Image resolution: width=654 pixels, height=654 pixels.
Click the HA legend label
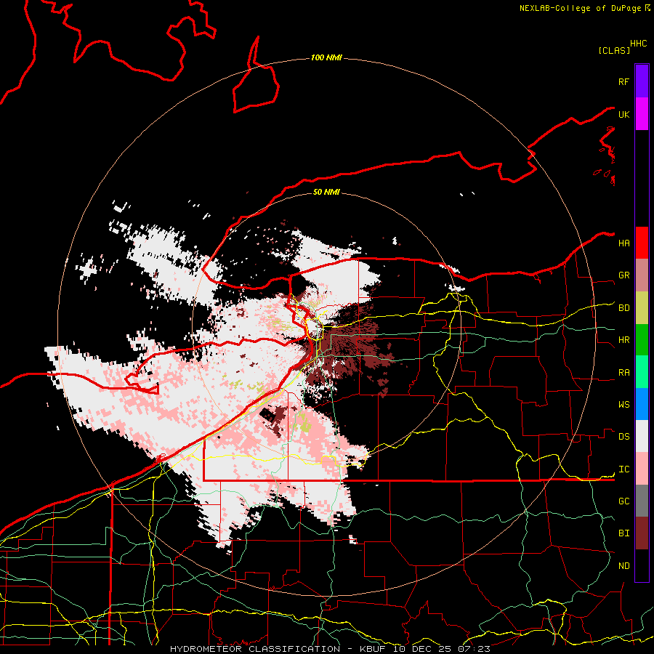(623, 243)
